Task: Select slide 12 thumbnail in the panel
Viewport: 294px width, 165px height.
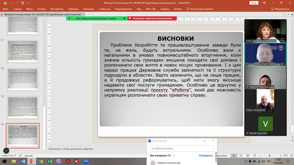Action: (23, 79)
